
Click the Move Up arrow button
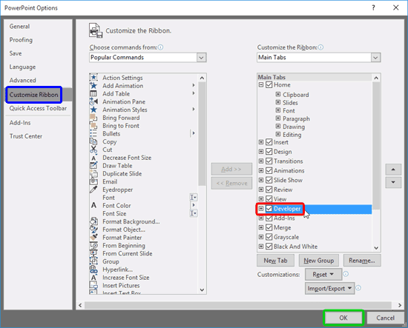click(x=393, y=170)
